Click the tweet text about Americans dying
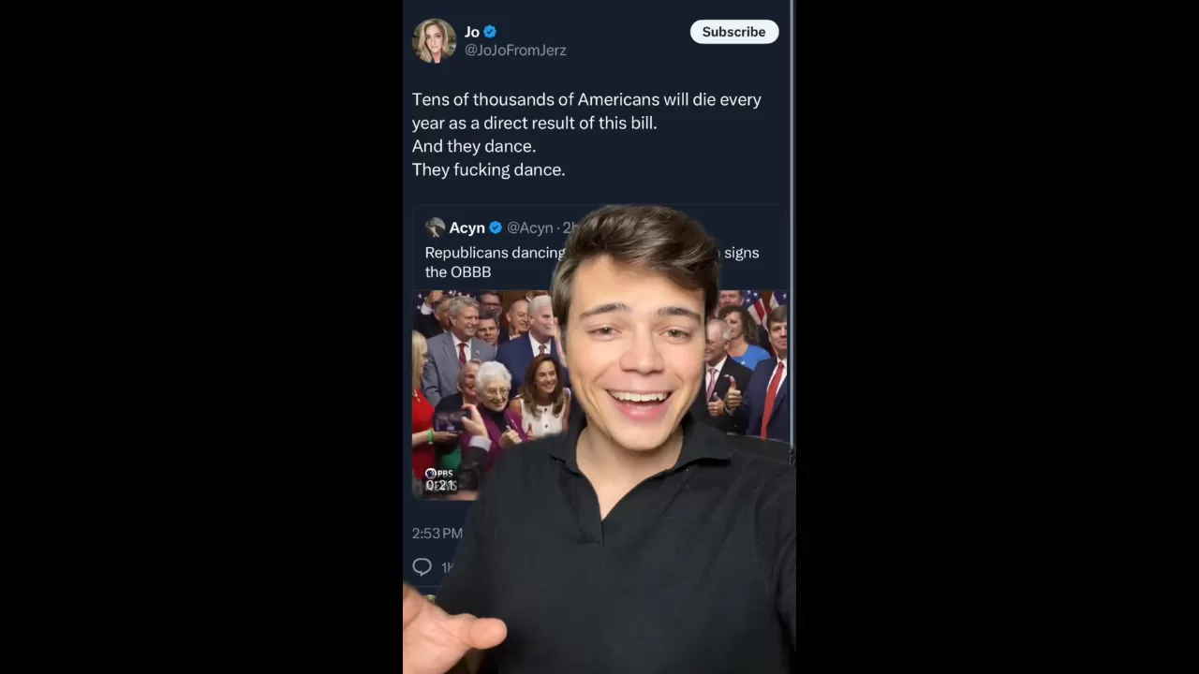Image resolution: width=1199 pixels, height=674 pixels. coord(585,134)
